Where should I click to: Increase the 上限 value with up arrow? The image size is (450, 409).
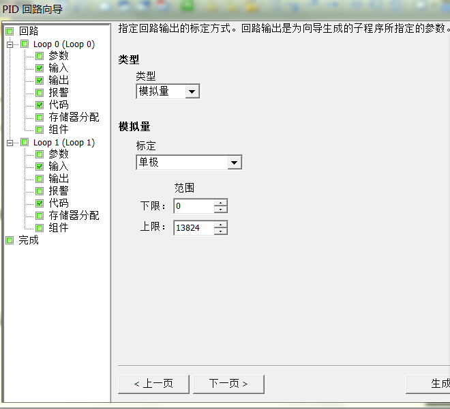pos(221,225)
